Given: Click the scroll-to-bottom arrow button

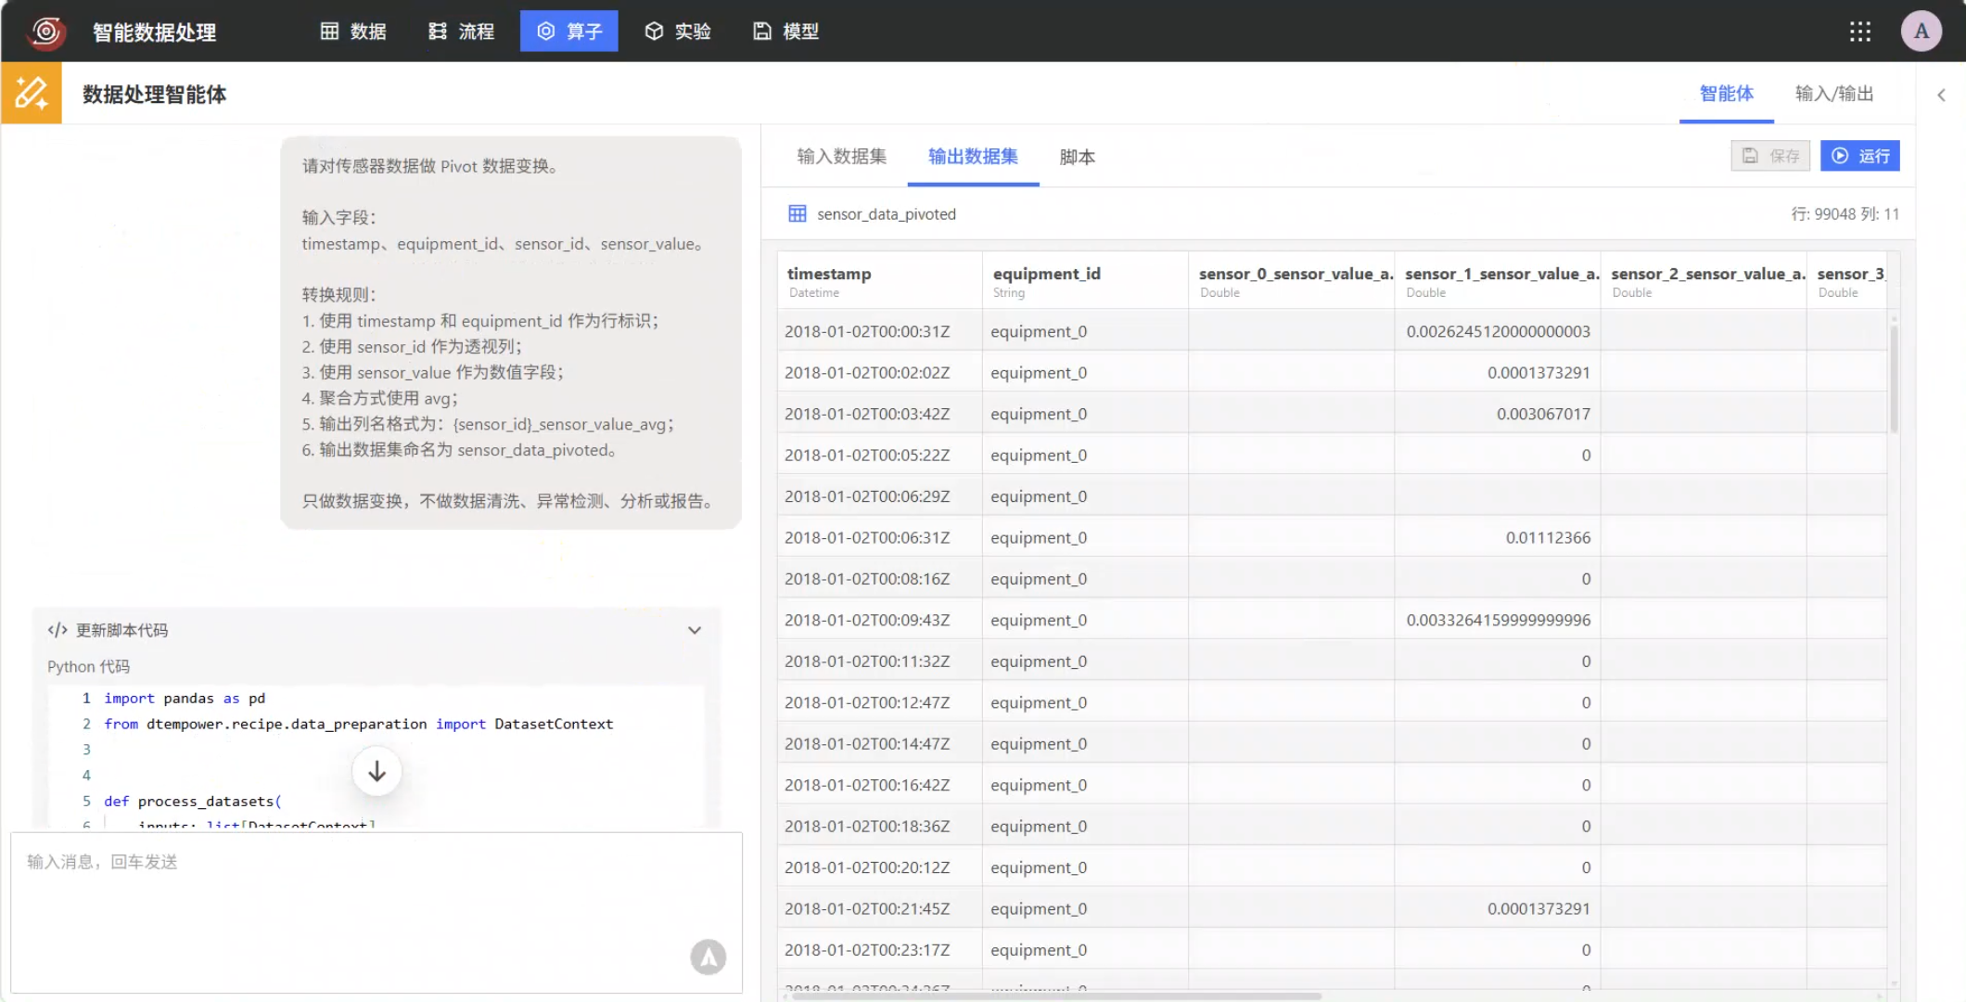Looking at the screenshot, I should 377,772.
